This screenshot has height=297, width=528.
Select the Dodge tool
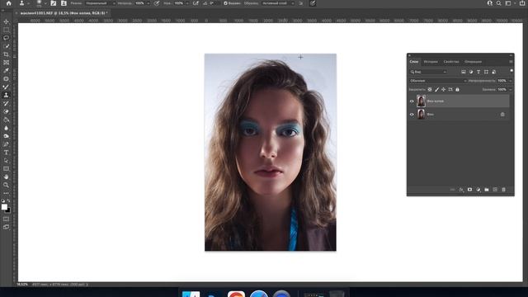point(6,136)
